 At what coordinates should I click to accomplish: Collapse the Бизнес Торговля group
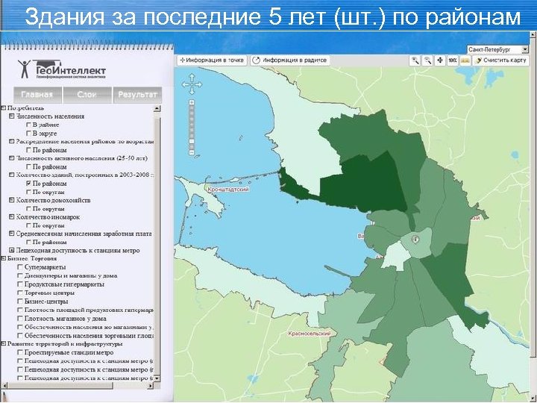pyautogui.click(x=3, y=258)
